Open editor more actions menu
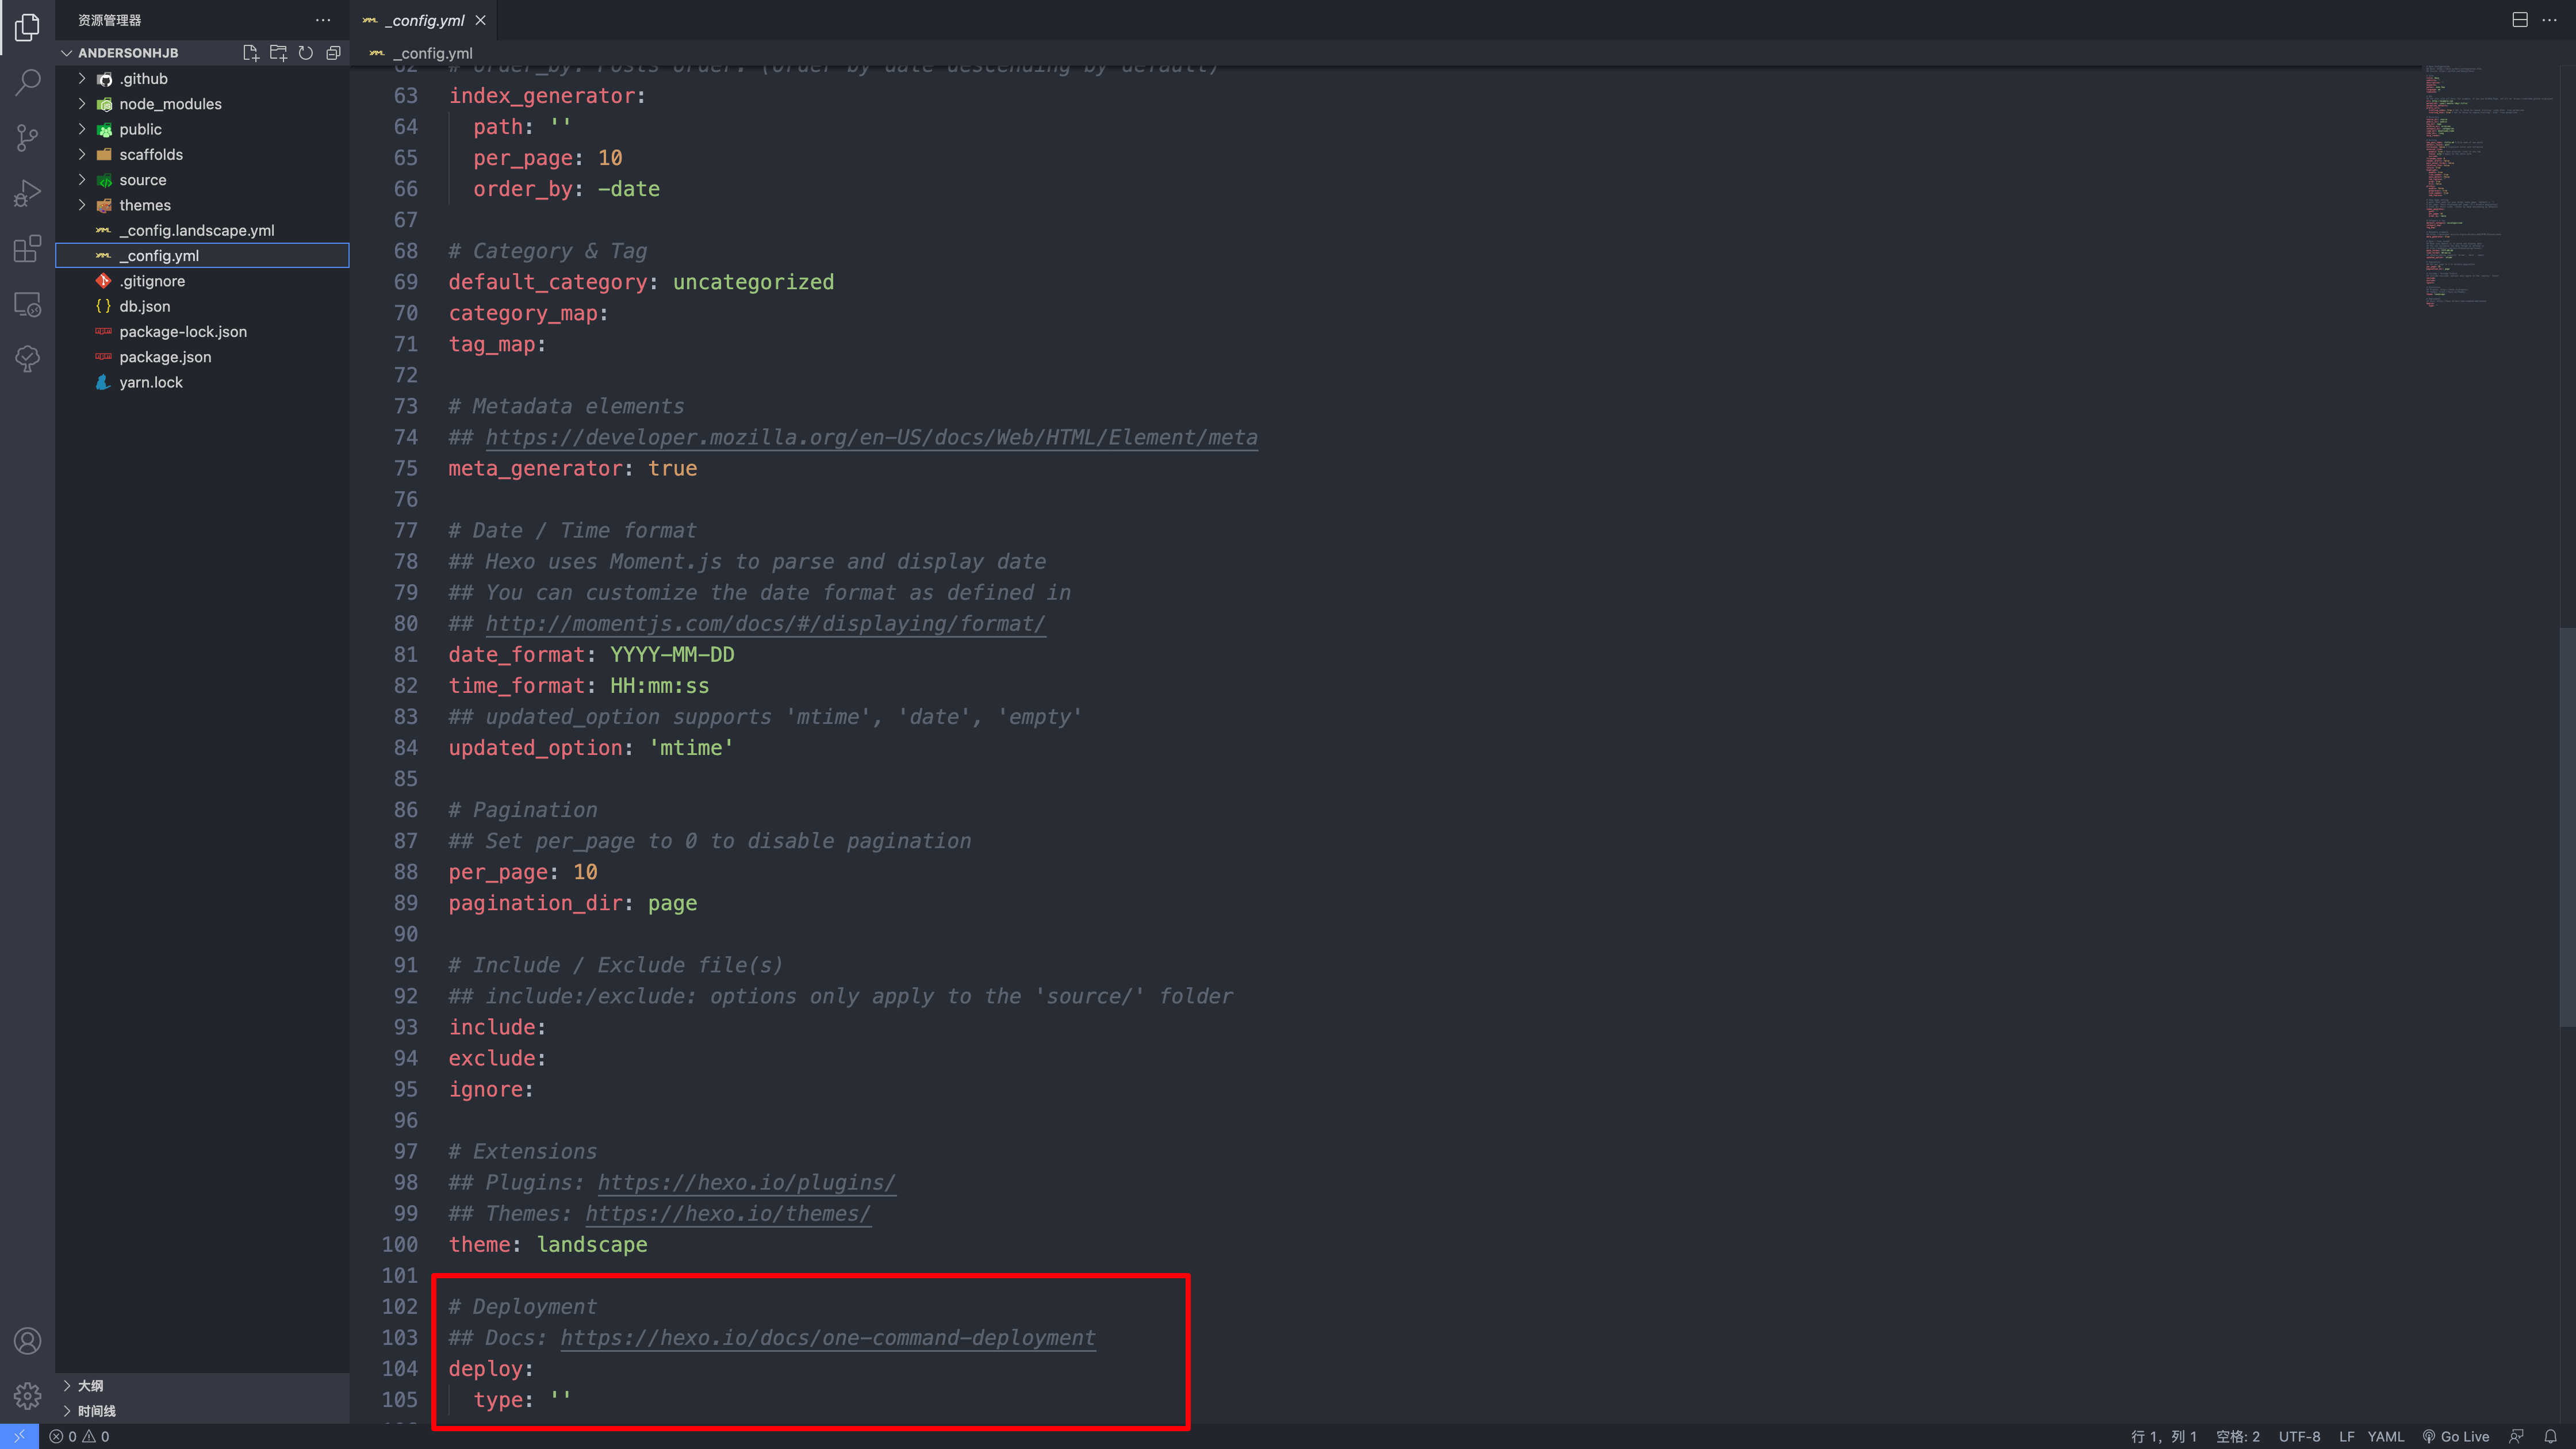This screenshot has width=2576, height=1449. click(2549, 20)
